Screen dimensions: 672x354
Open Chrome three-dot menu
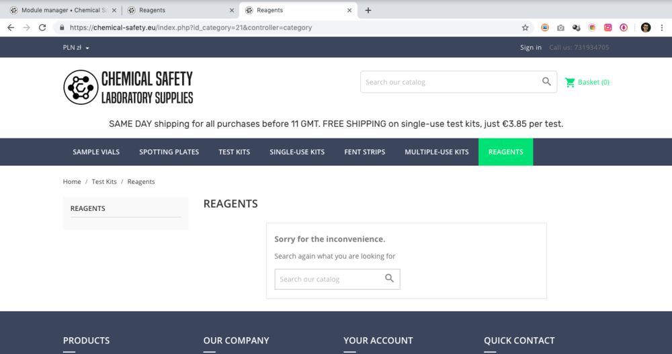[x=662, y=28]
